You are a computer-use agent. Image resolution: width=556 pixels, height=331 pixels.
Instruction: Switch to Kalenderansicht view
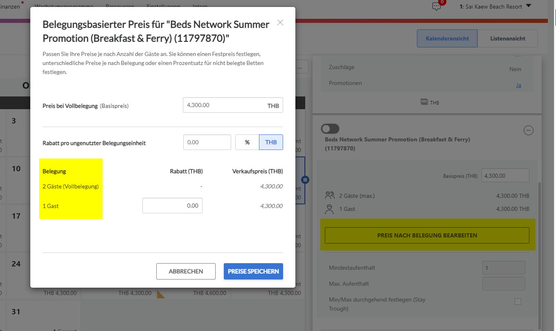coord(447,38)
